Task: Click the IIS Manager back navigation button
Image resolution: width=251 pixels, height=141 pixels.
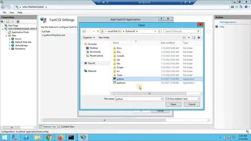Action: (x=3, y=7)
